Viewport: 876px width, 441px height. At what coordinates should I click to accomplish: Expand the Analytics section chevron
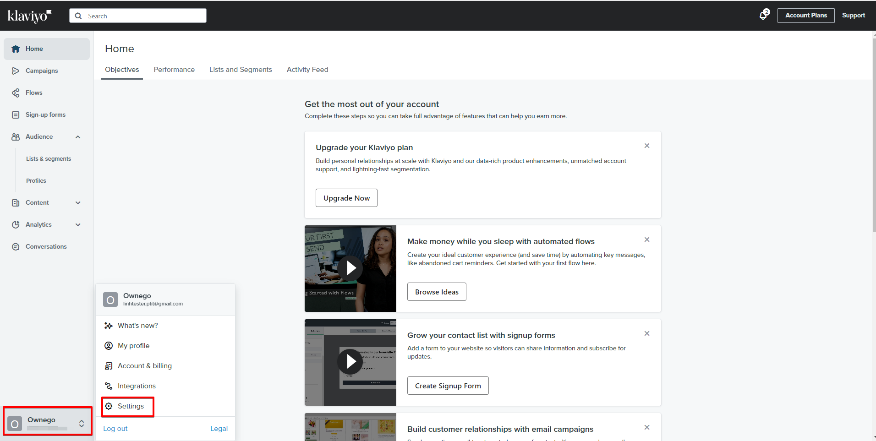(78, 225)
